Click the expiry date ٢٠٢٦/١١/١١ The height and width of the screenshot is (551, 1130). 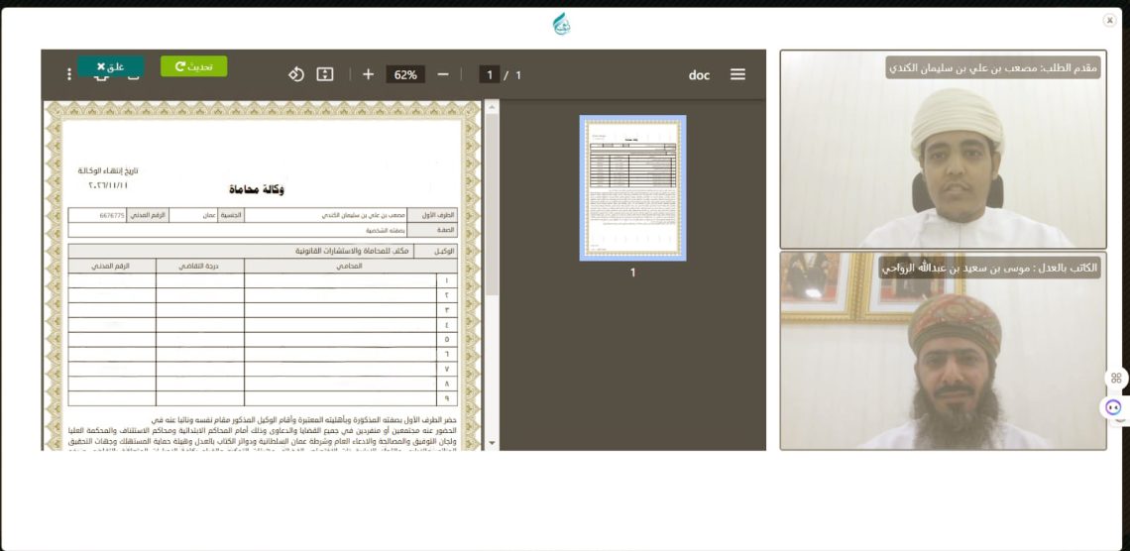[108, 185]
